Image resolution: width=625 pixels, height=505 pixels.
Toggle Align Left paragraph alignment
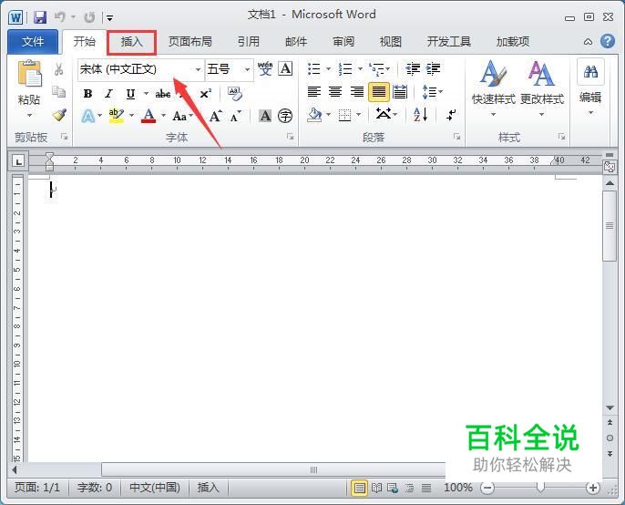tap(314, 92)
